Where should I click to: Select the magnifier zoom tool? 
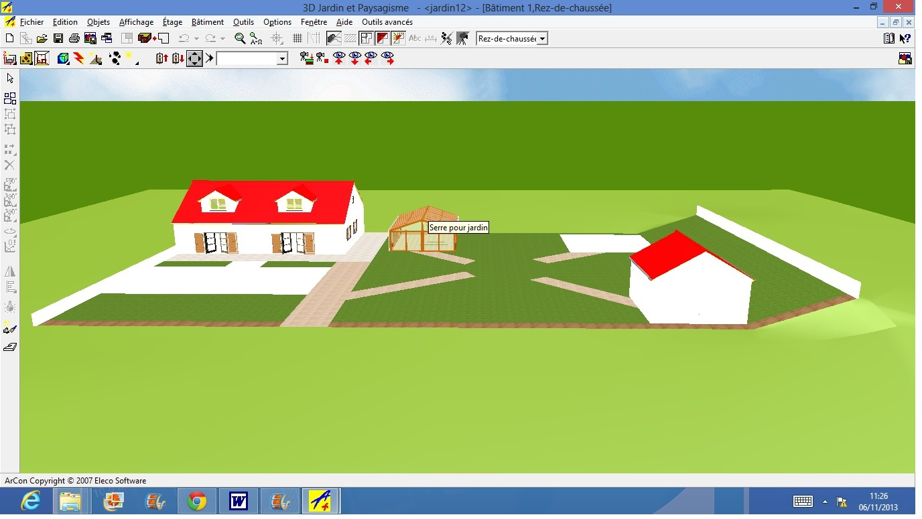240,39
